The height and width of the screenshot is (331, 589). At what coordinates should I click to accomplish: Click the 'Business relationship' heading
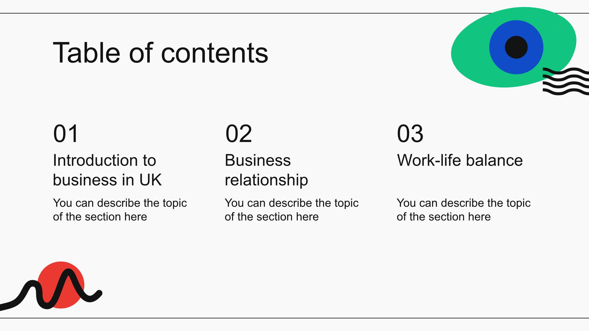(x=266, y=170)
